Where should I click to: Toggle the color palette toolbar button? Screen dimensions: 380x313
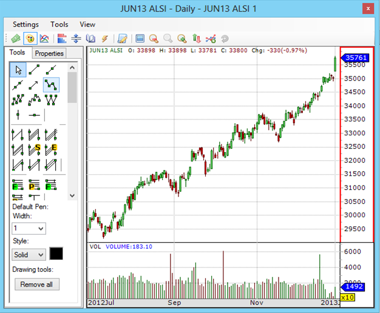click(x=30, y=39)
